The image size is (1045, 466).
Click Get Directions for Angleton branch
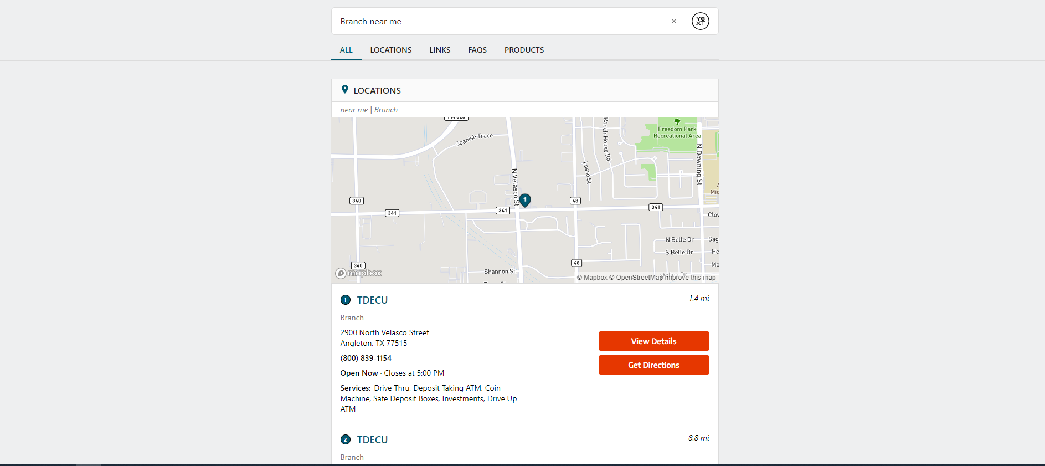coord(653,365)
